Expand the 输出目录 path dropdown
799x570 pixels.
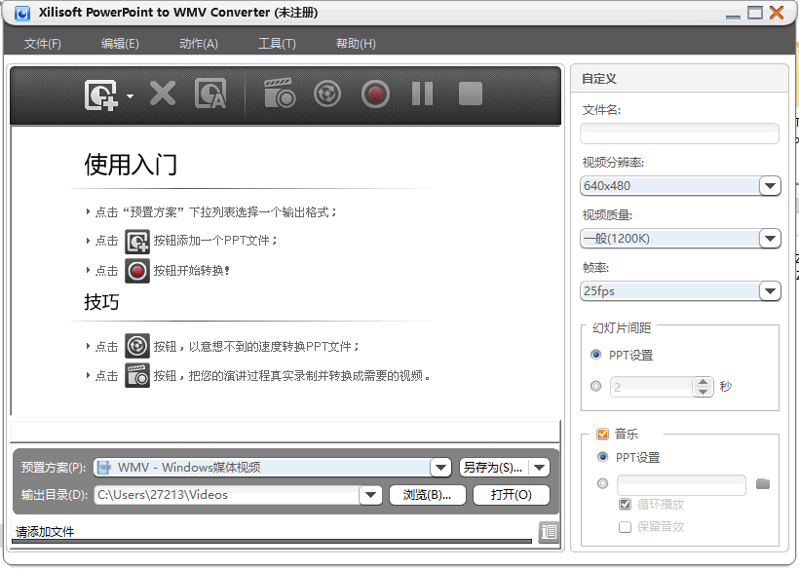(x=370, y=495)
